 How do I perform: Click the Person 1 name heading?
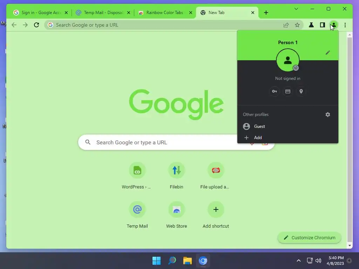tap(288, 42)
